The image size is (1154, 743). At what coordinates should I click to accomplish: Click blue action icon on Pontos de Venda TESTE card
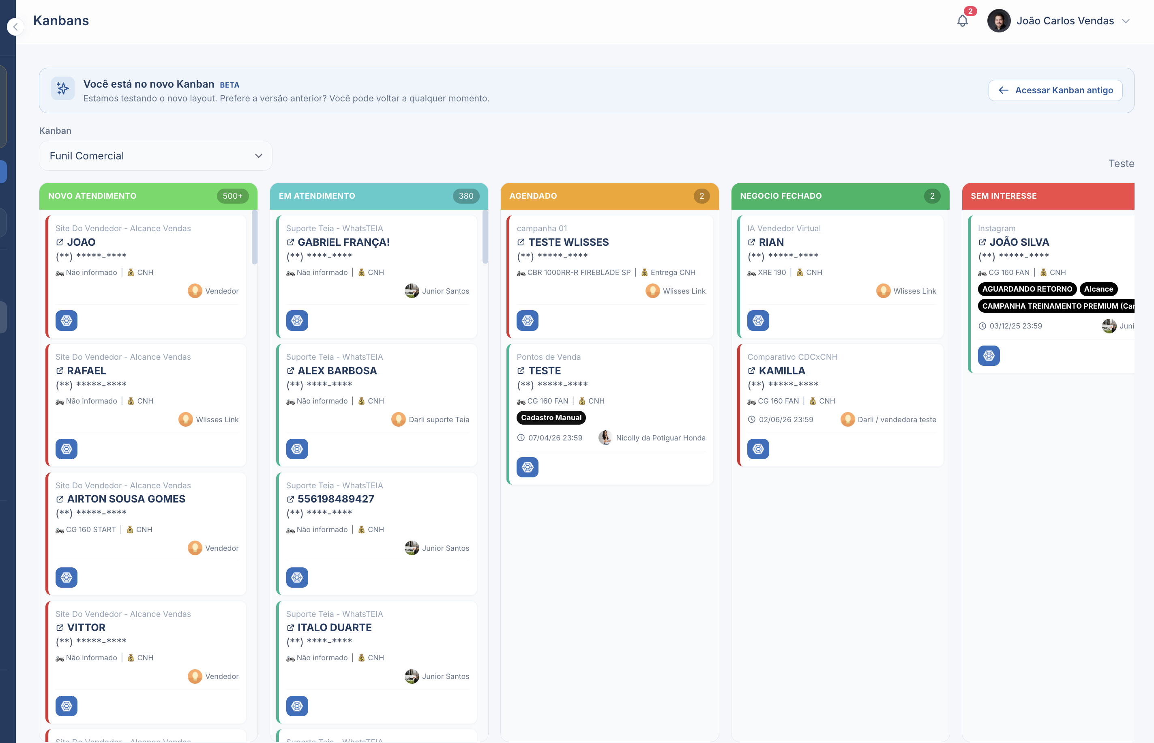click(x=528, y=467)
